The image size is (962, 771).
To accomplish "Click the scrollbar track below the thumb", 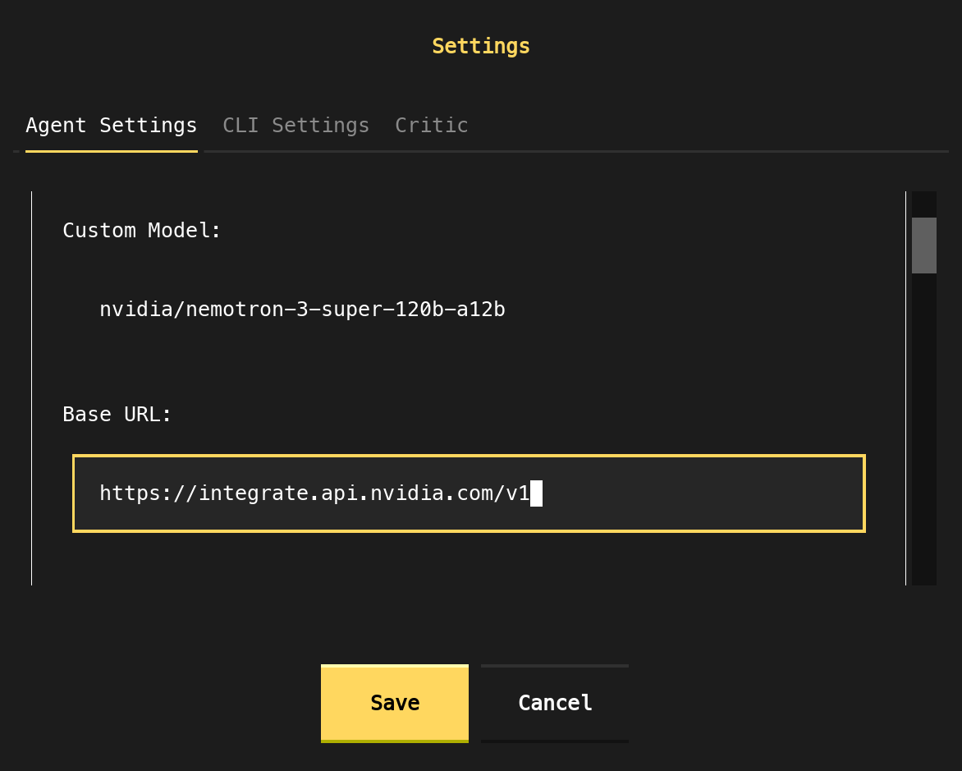I will pyautogui.click(x=923, y=427).
